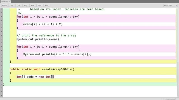Click the println 'evens[i]' statement in second loop

tap(57, 54)
